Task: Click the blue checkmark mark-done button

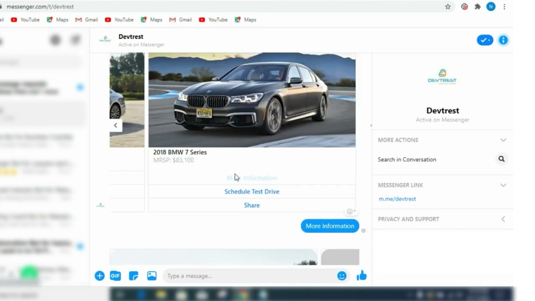Action: point(485,40)
